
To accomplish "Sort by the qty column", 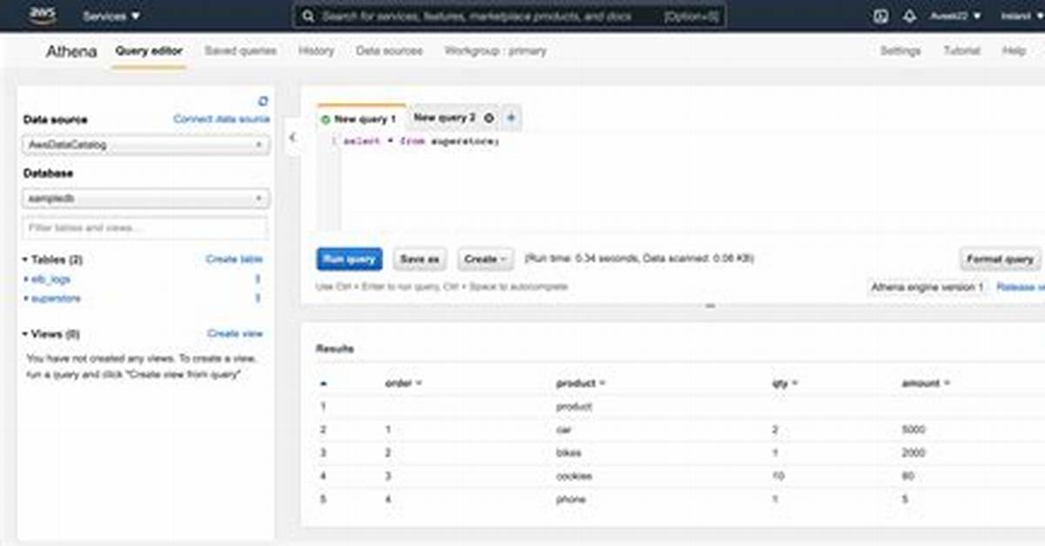I will click(785, 383).
